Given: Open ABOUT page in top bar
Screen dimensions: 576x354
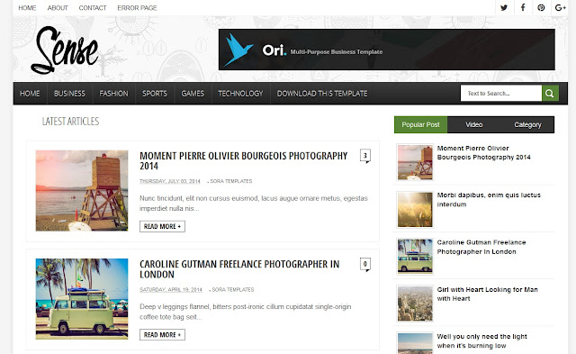Looking at the screenshot, I should [58, 8].
